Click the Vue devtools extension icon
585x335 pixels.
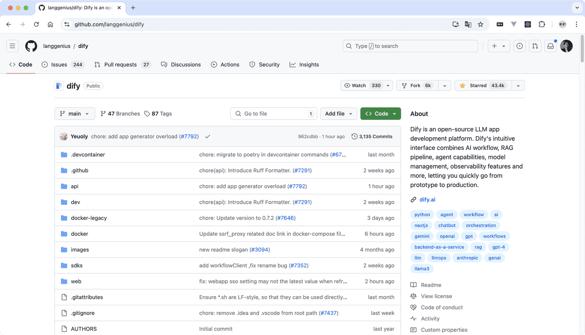tap(514, 24)
